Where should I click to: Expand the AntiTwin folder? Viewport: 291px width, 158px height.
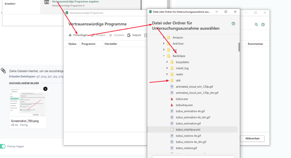(164, 43)
